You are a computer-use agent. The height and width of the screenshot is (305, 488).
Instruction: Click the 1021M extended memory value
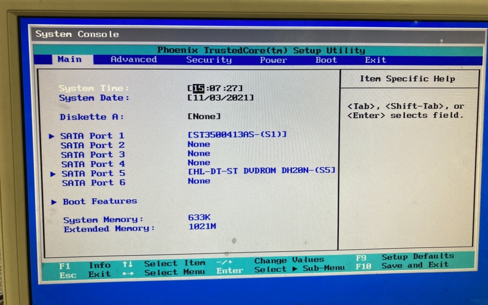coord(203,226)
